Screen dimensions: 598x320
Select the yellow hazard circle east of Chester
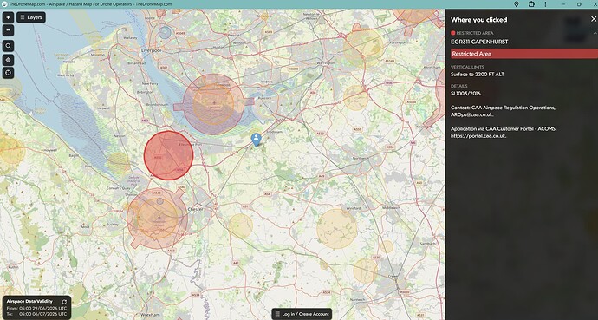[x=240, y=225]
